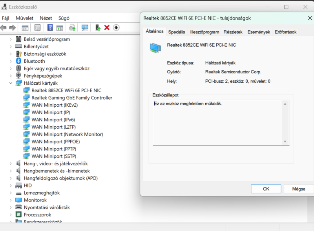314x231 pixels.
Task: Select WAN Miniport (IKEv2)
Action: (55, 105)
